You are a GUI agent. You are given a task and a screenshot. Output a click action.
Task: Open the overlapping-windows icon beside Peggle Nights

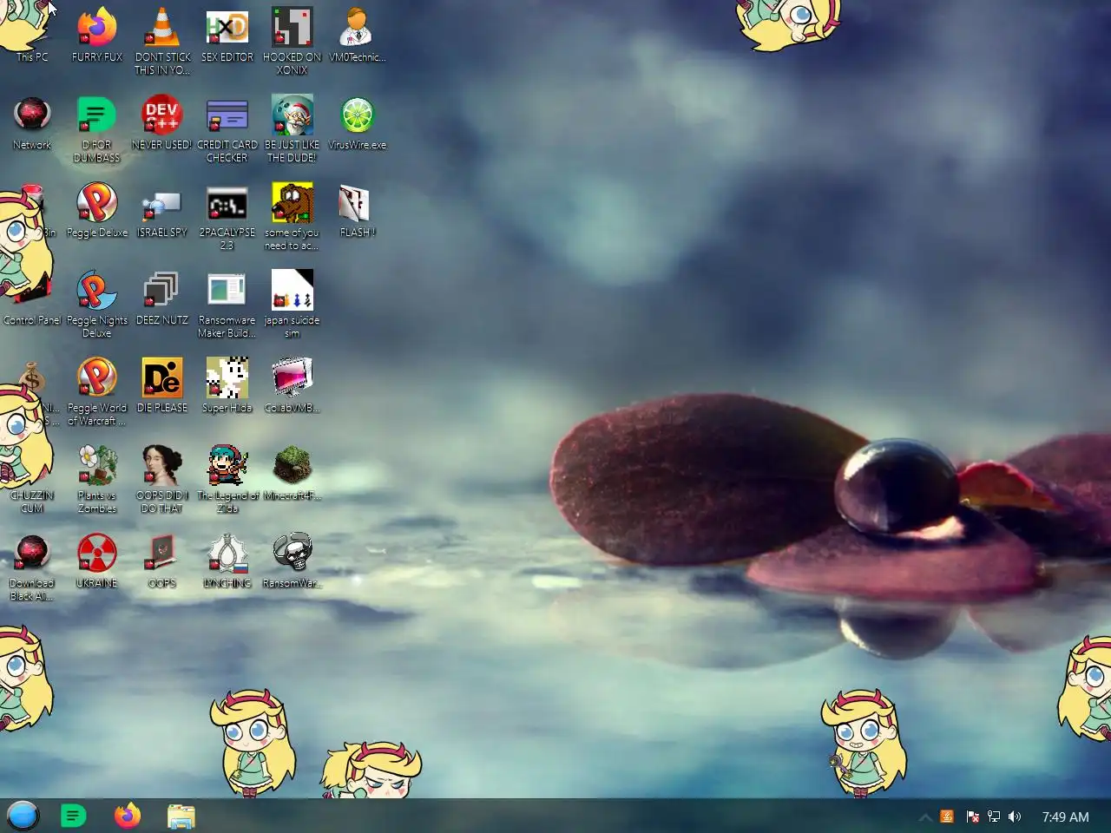[161, 291]
